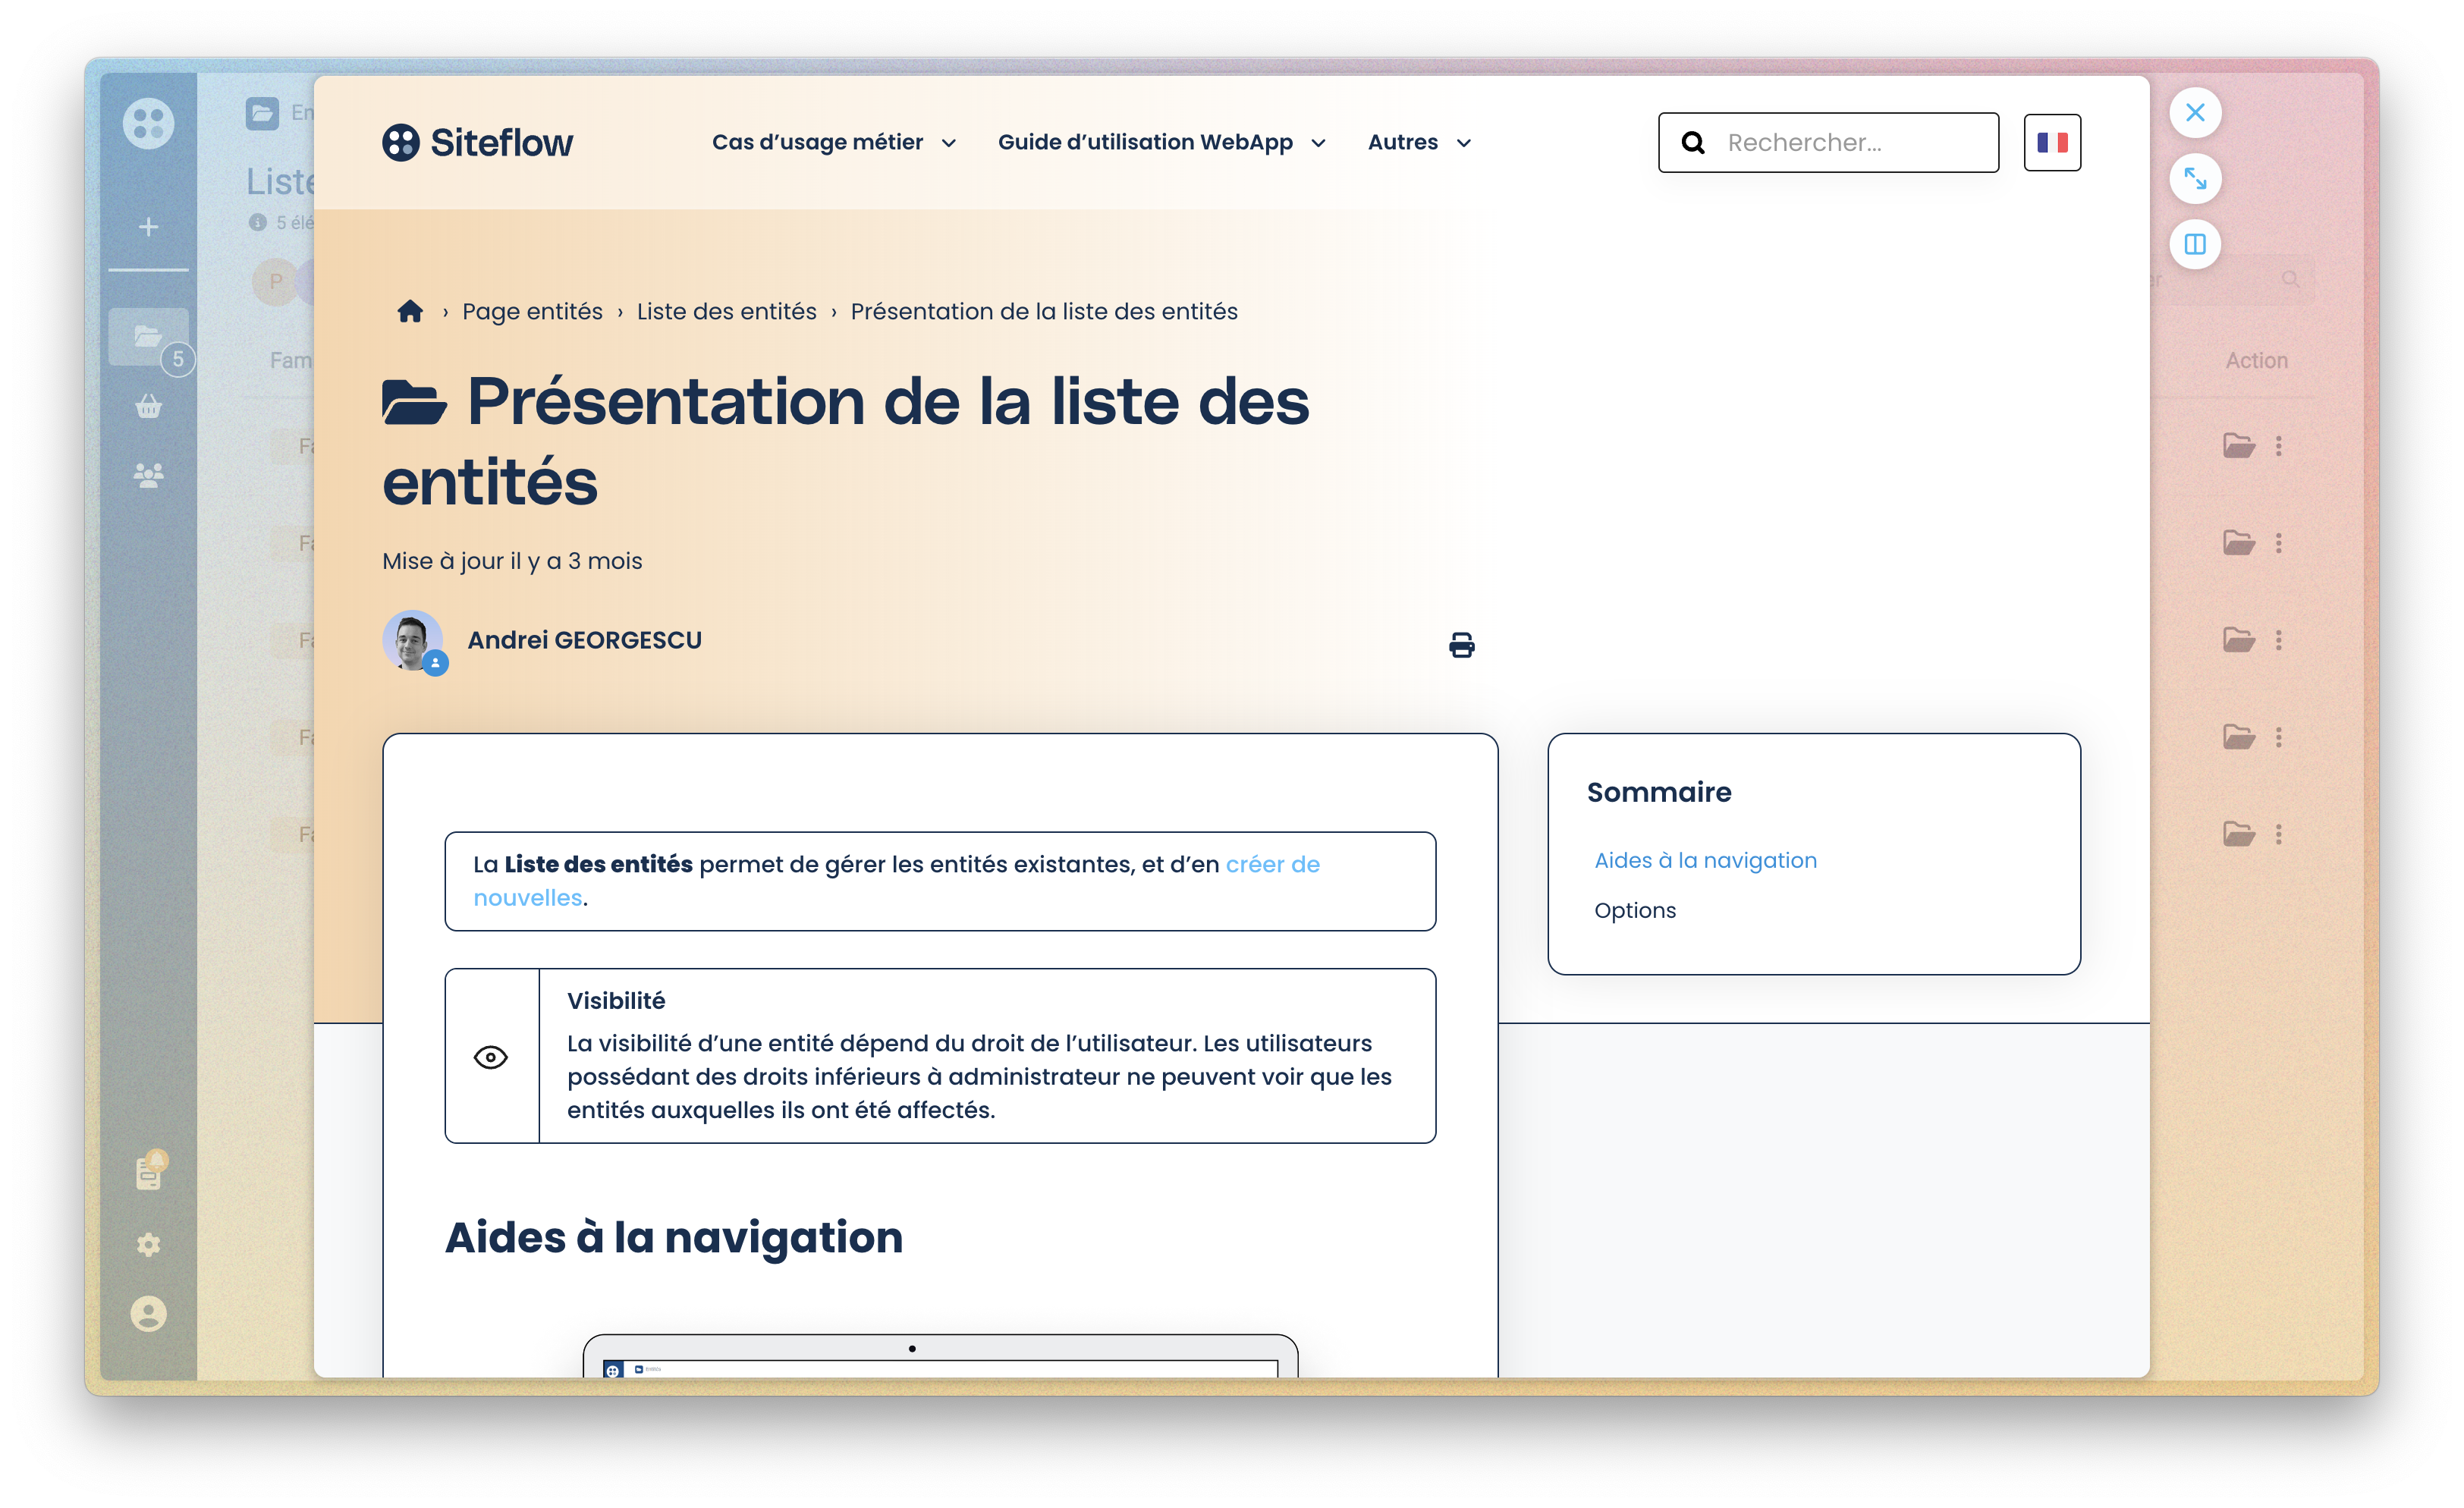Expand the Cas d'usage métier menu
Viewport: 2464px width, 1508px height.
pos(833,143)
